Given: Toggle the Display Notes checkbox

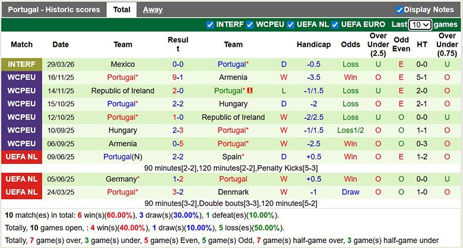Looking at the screenshot, I should (x=399, y=9).
